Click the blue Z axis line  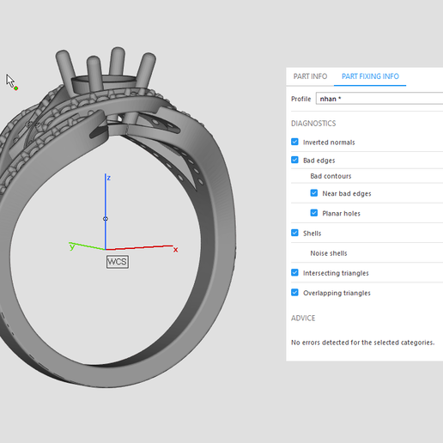point(106,211)
